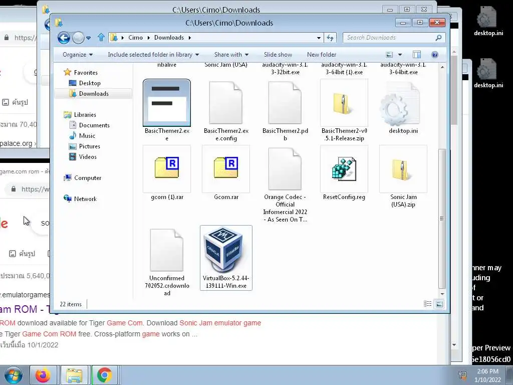The width and height of the screenshot is (513, 385).
Task: Select the Gcom.rar archive
Action: (226, 172)
